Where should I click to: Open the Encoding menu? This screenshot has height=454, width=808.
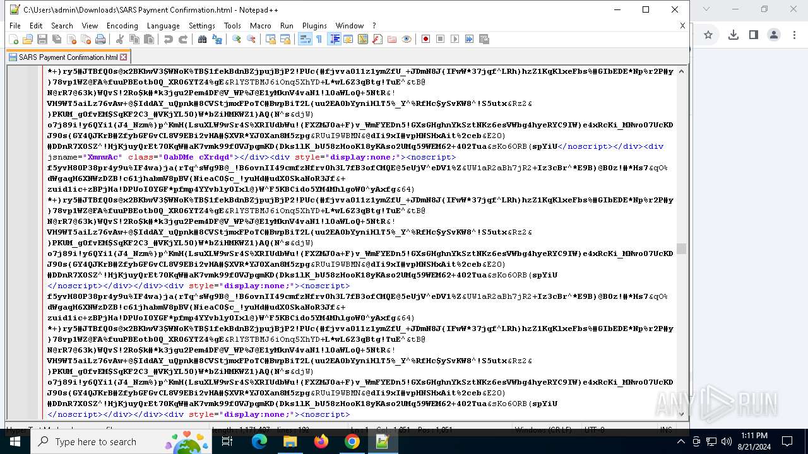point(122,26)
